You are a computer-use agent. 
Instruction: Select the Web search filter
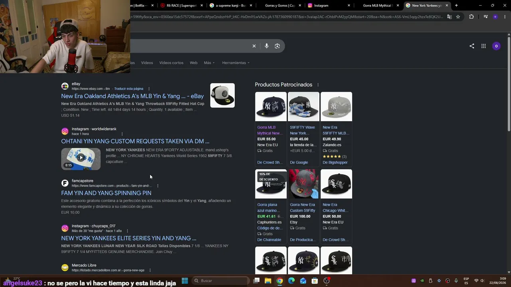tap(194, 63)
